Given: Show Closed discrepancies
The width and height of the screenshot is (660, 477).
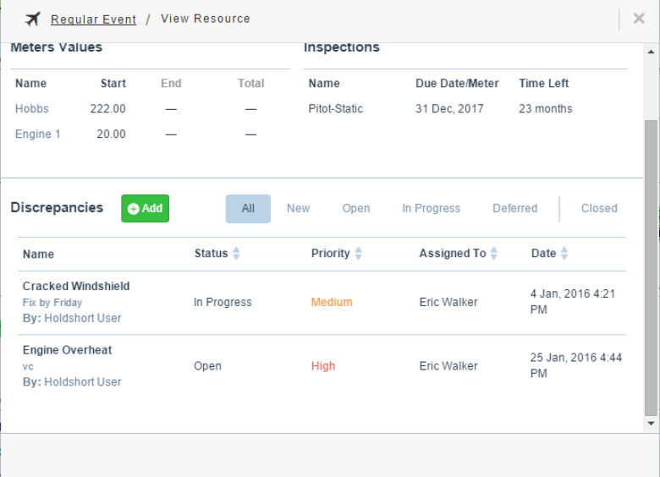Looking at the screenshot, I should 599,208.
